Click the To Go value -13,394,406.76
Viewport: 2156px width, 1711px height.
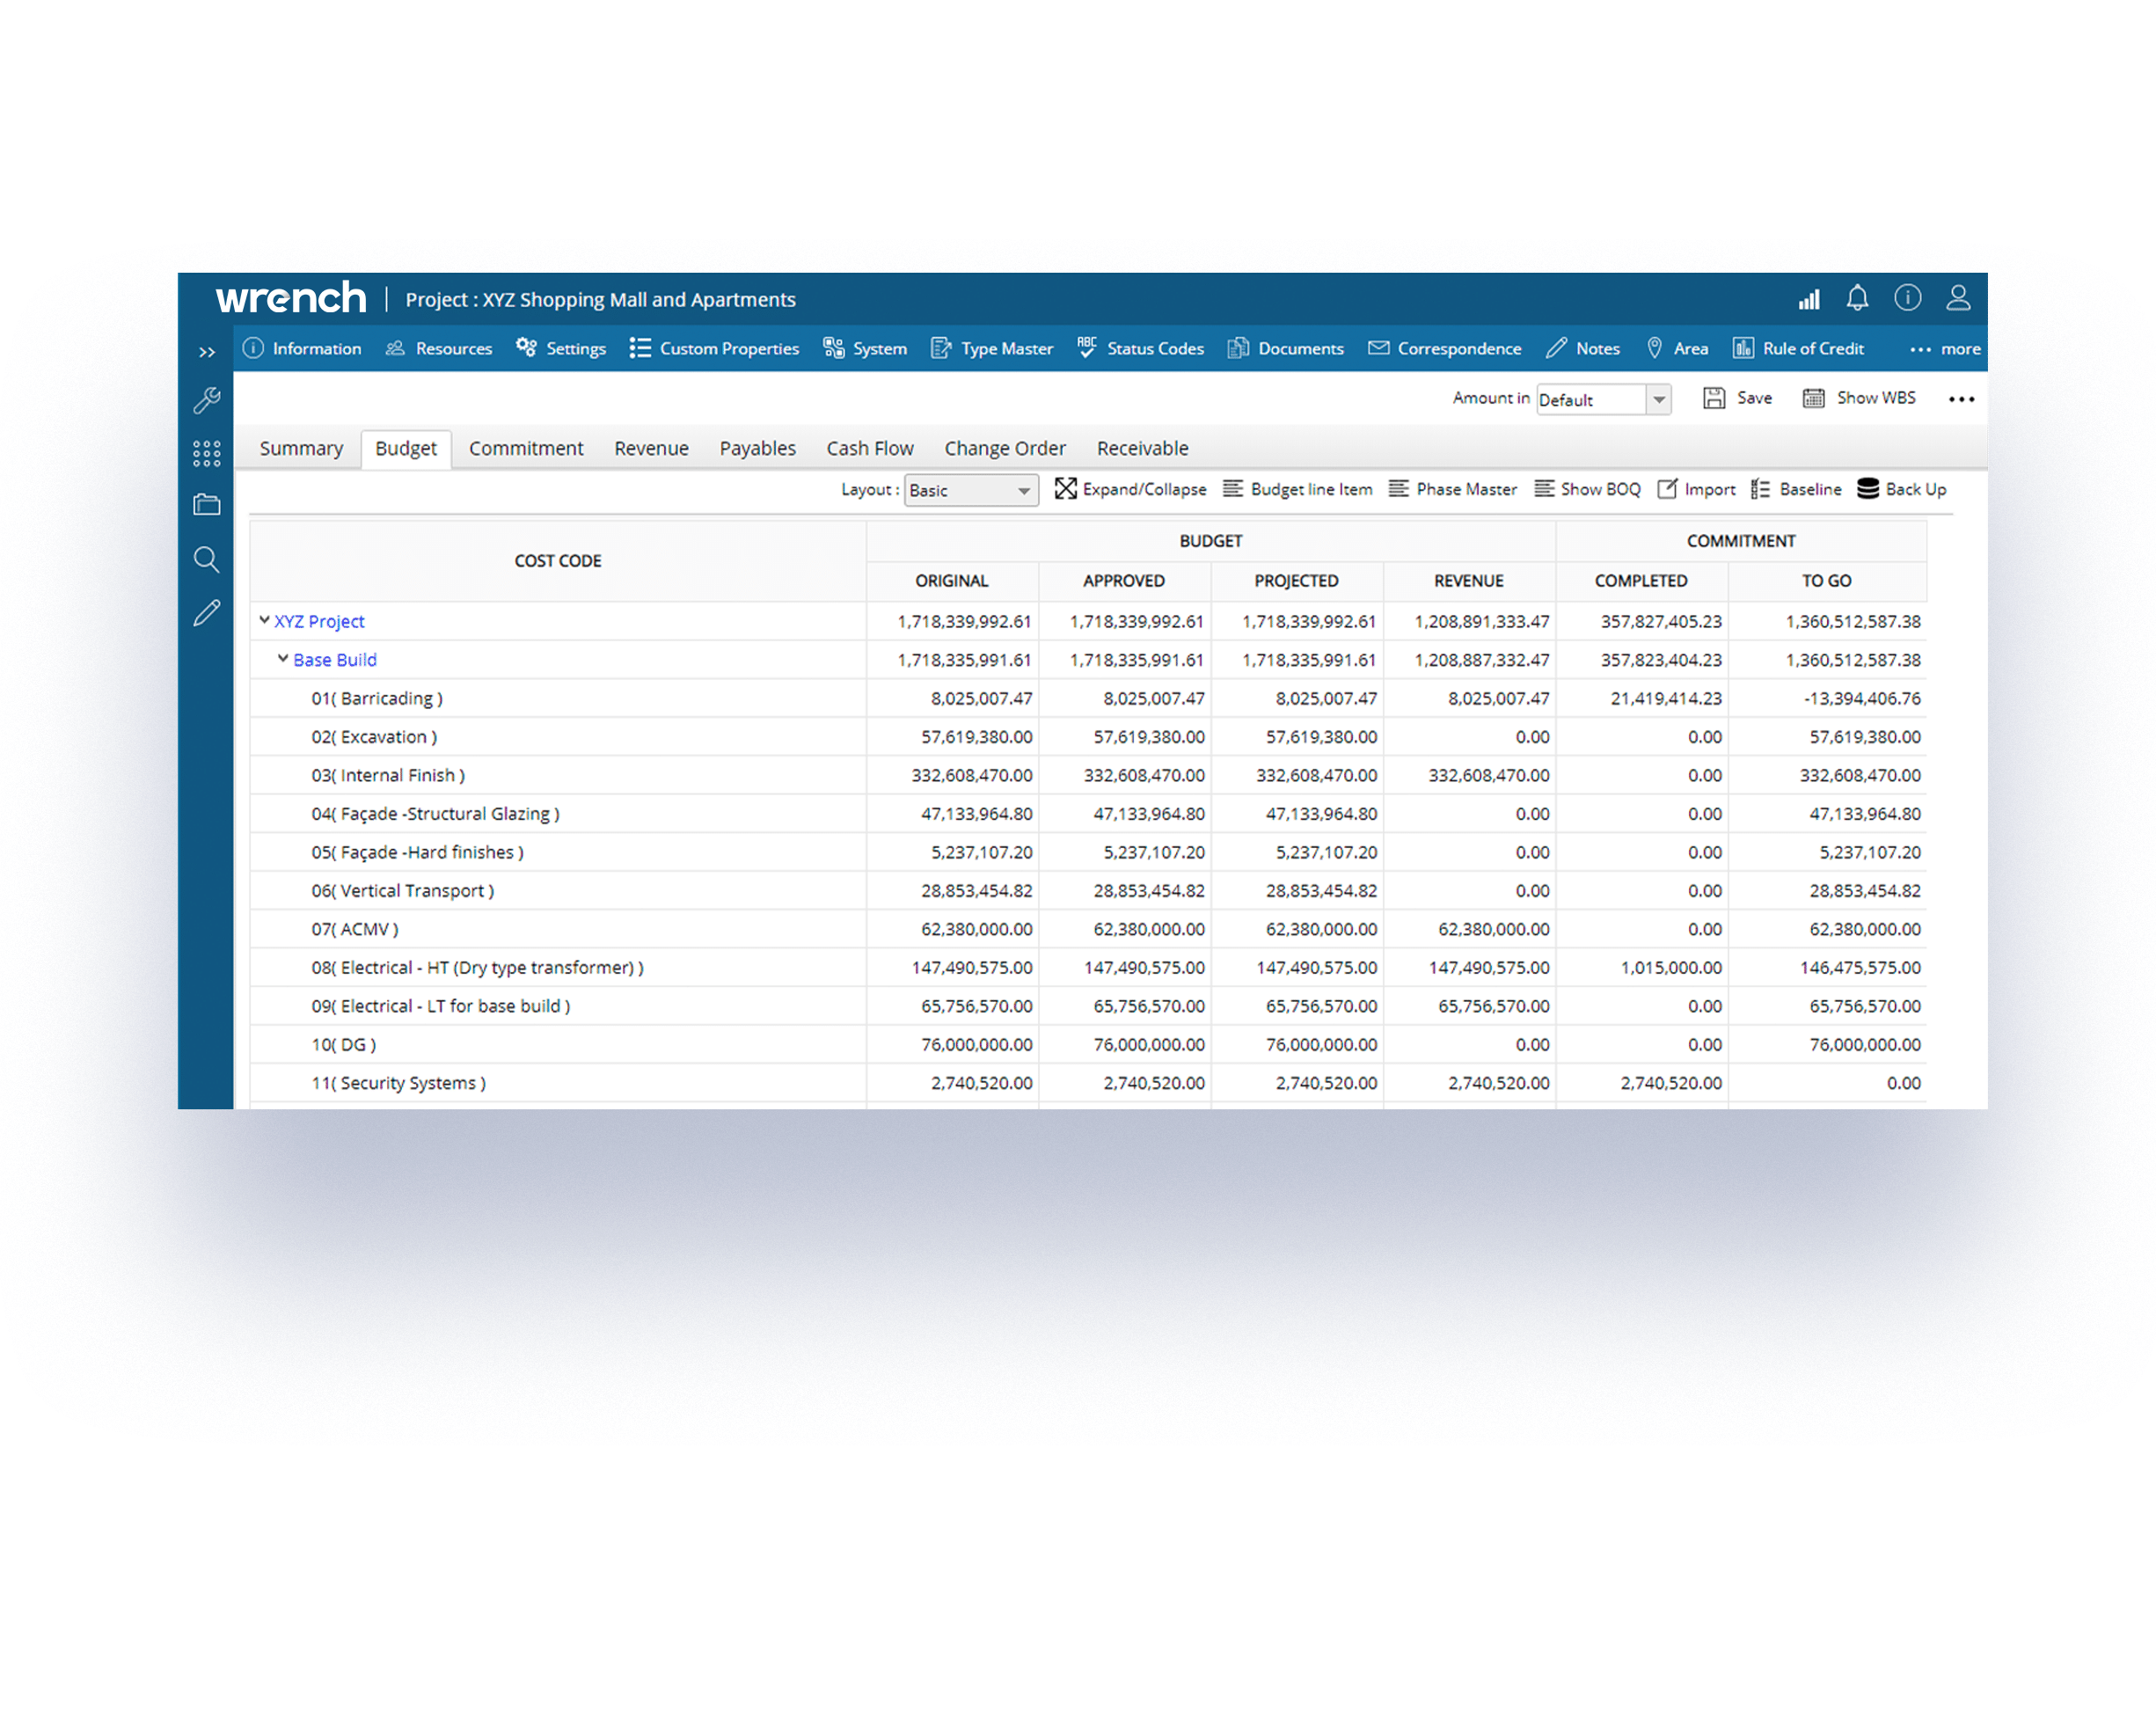pos(1862,698)
